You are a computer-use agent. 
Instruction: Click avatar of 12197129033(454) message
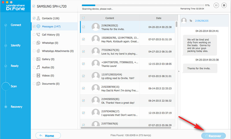pyautogui.click(x=96, y=76)
